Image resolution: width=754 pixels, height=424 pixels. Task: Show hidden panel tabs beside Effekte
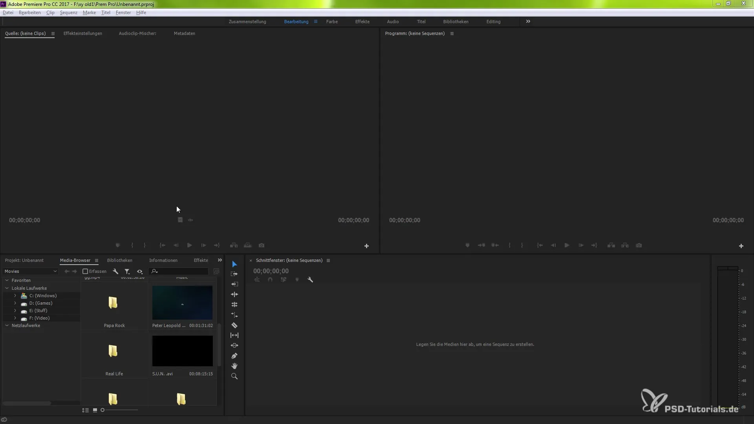tap(220, 260)
